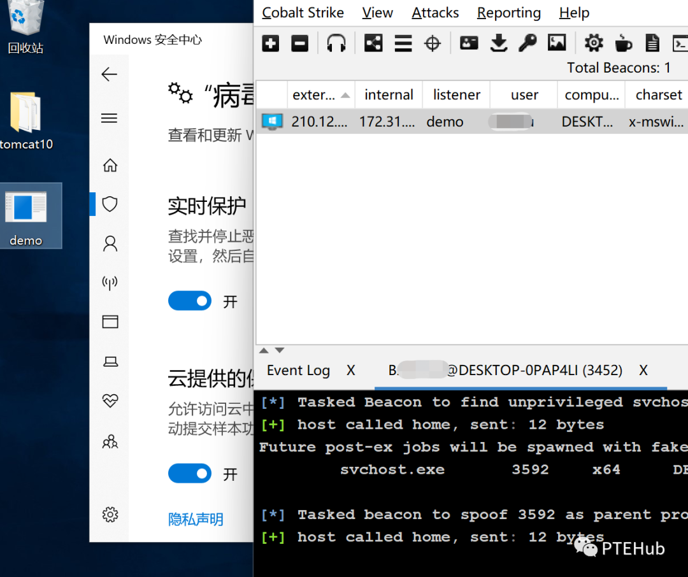
Task: Turn off cloud-delivered protection toggle
Action: 190,473
